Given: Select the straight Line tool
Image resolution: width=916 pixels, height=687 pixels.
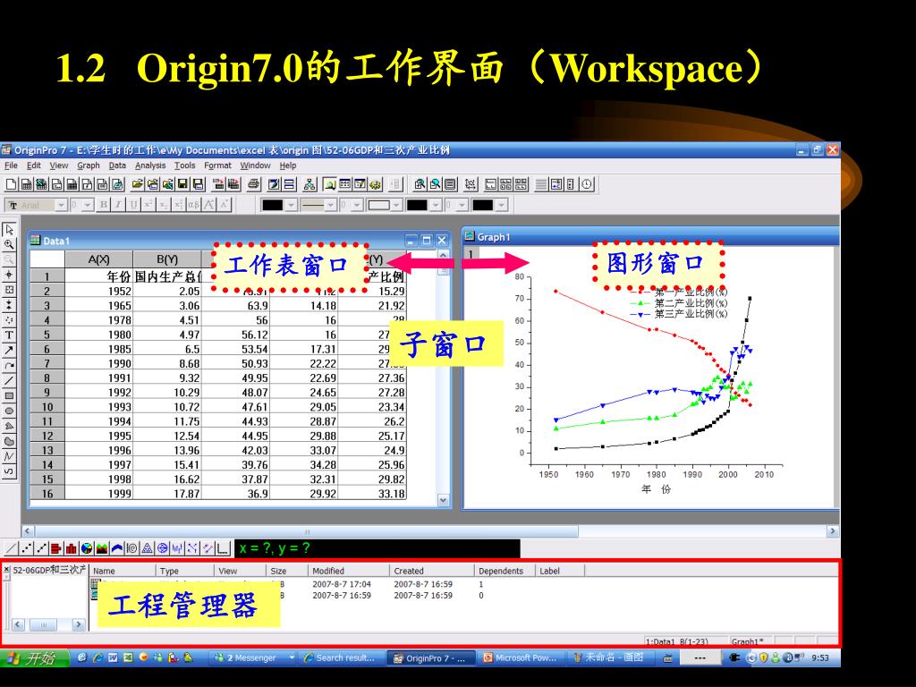Looking at the screenshot, I should 9,381.
